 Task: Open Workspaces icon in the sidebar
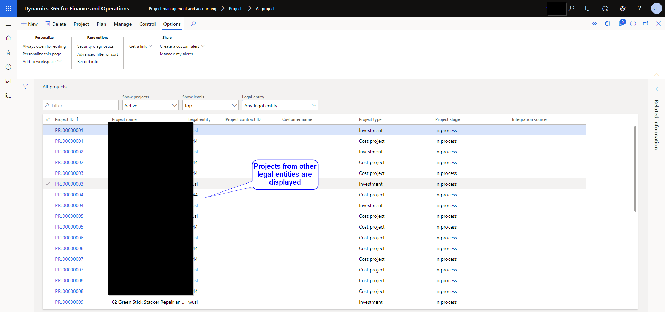coord(8,81)
